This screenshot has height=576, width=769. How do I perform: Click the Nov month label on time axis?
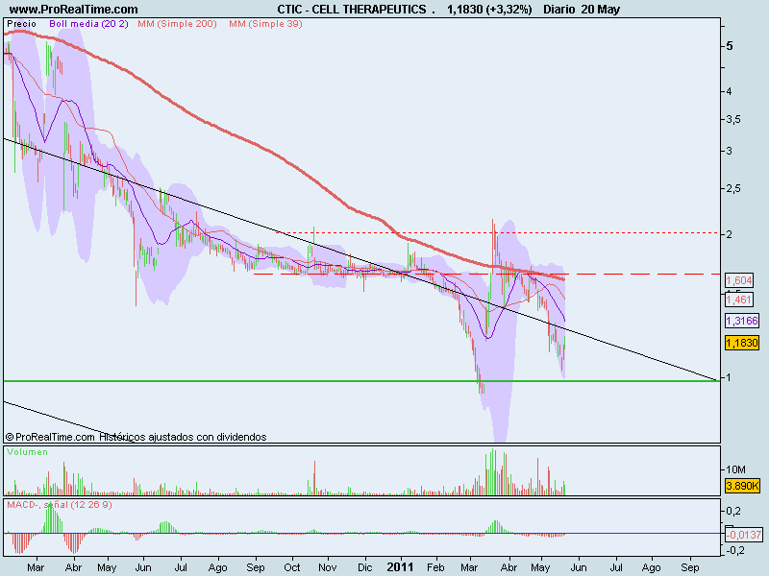[327, 567]
